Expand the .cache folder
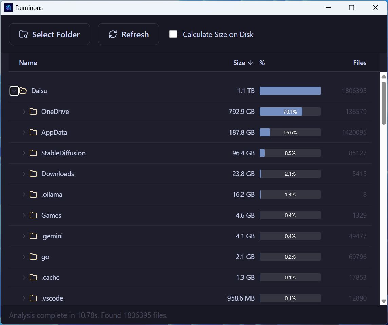The width and height of the screenshot is (388, 325). (24, 277)
